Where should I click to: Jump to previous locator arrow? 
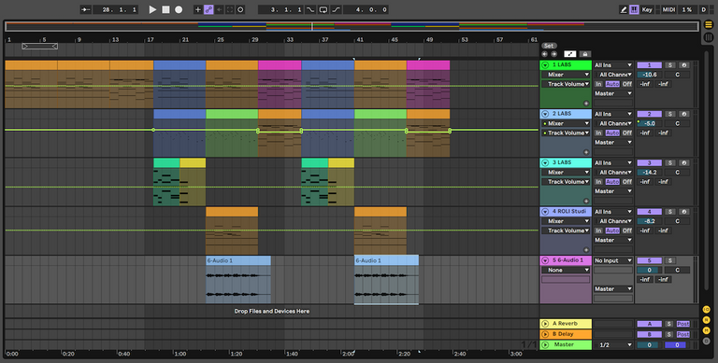(544, 53)
